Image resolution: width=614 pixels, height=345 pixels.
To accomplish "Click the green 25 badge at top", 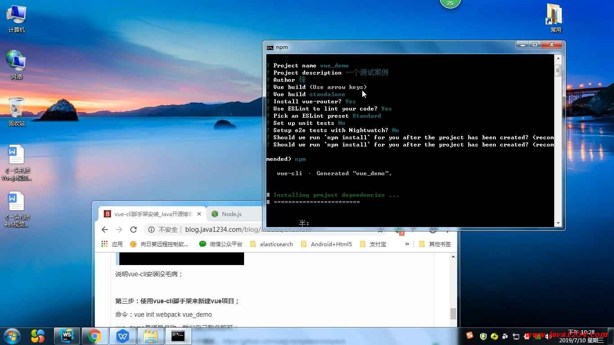I will [450, 3].
